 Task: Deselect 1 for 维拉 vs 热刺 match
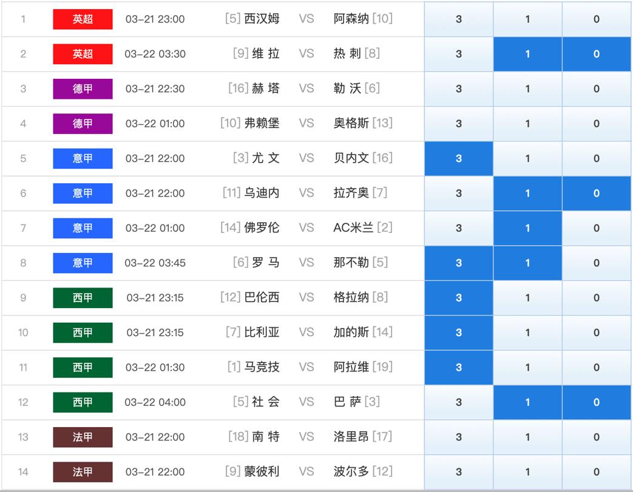[527, 54]
